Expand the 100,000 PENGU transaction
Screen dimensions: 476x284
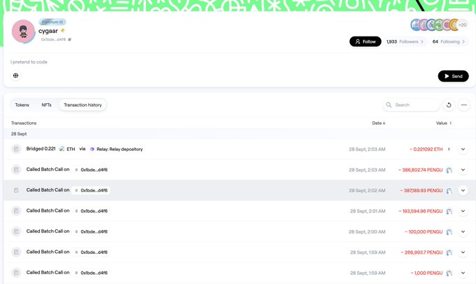pos(463,231)
